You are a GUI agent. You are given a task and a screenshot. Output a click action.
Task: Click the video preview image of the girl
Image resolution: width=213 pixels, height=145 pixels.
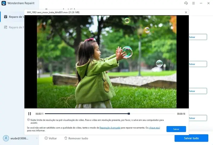coord(106,62)
